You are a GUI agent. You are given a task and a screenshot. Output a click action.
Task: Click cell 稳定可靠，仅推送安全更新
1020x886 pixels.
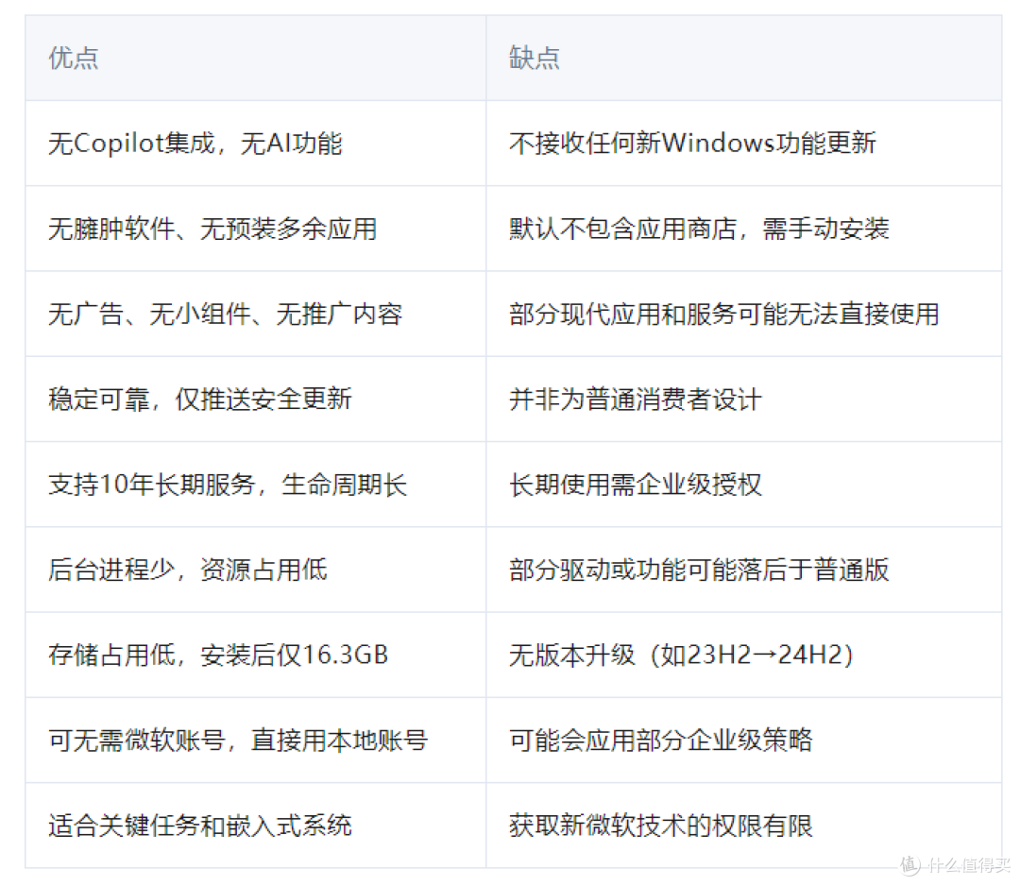click(256, 399)
